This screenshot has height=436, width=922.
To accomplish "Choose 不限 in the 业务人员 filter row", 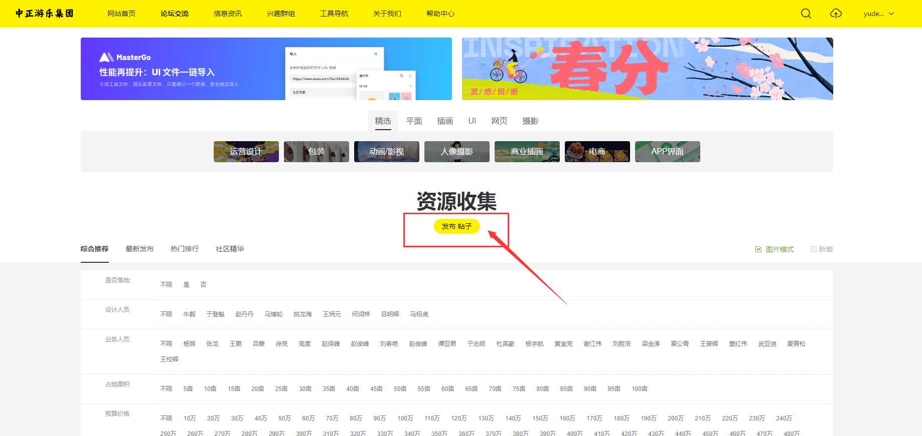I will [x=166, y=343].
